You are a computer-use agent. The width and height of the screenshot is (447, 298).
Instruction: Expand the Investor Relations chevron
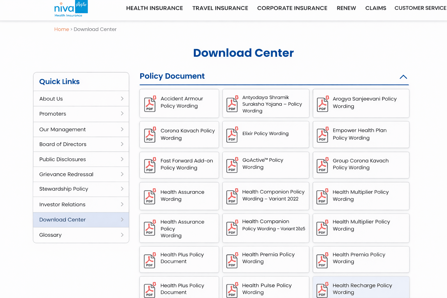coord(122,204)
